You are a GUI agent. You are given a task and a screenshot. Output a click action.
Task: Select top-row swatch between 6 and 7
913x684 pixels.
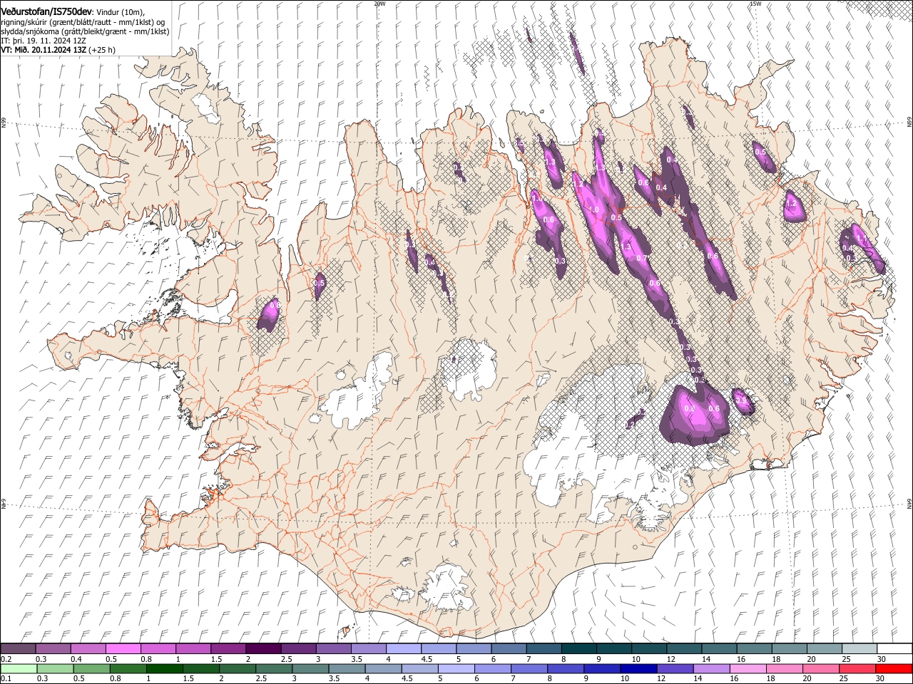point(508,649)
